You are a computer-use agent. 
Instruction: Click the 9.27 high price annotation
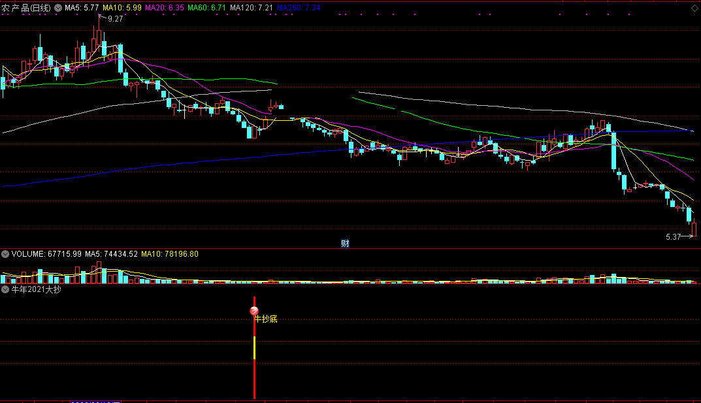tap(116, 19)
